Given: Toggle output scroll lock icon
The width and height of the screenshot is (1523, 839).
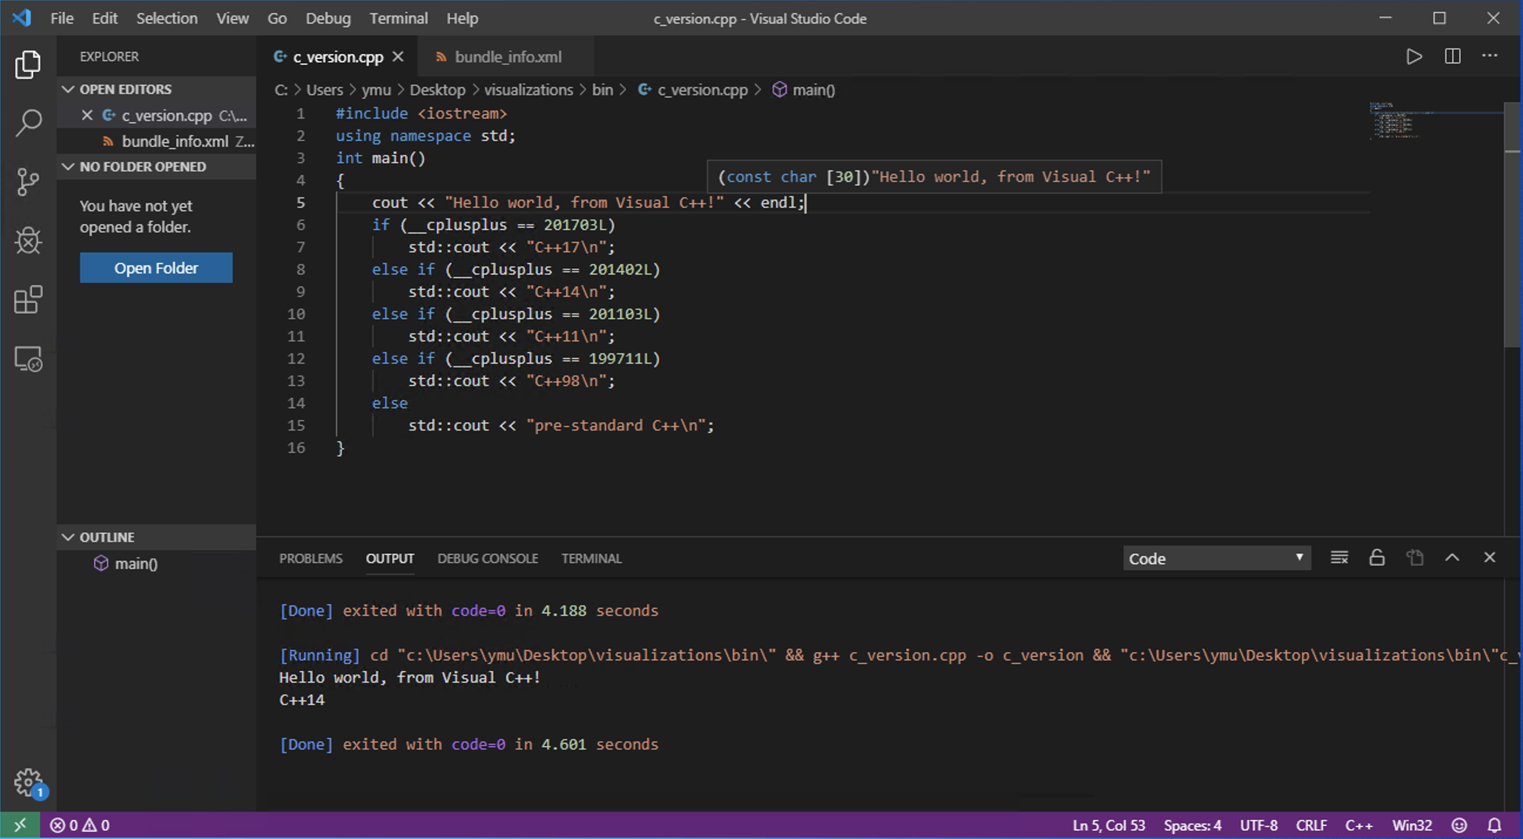Looking at the screenshot, I should 1377,558.
